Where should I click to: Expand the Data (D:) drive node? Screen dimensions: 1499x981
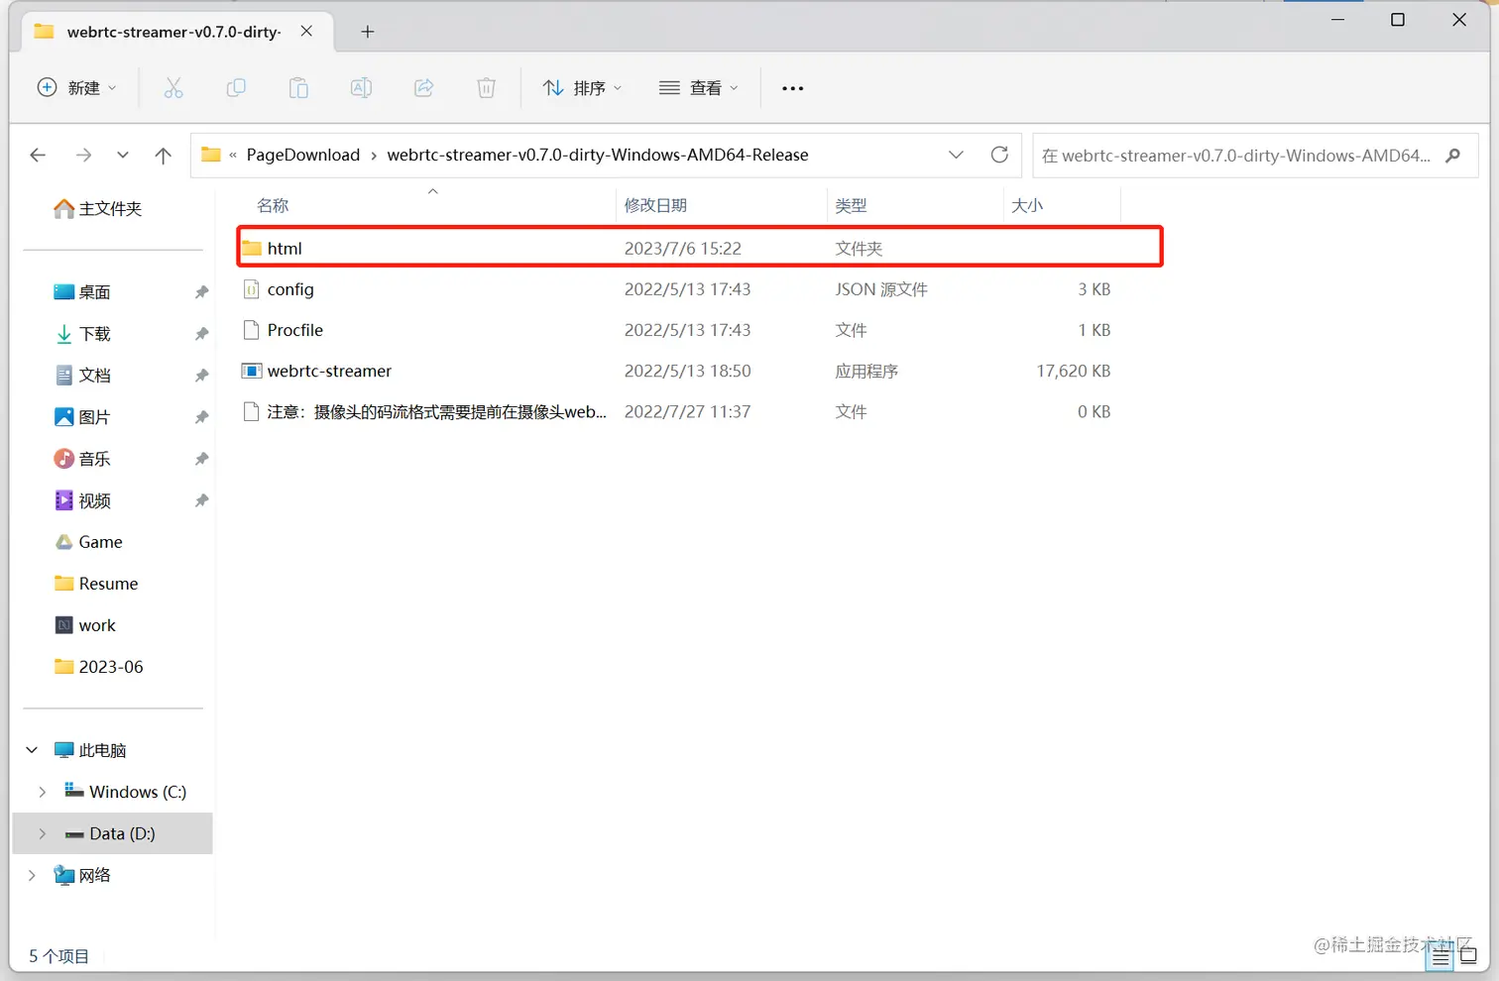point(42,833)
